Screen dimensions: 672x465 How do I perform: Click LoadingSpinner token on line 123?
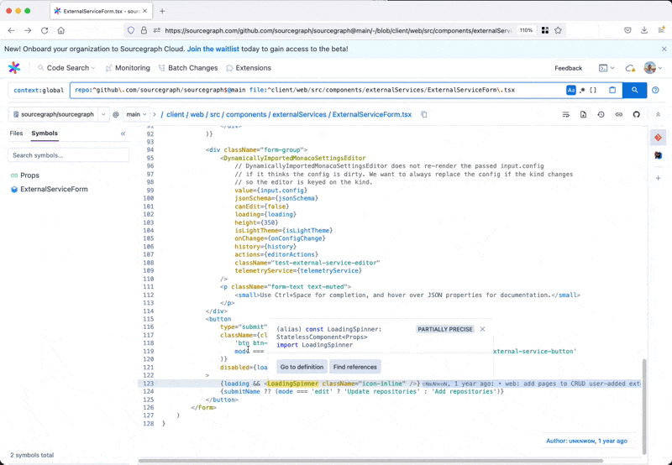click(x=292, y=384)
